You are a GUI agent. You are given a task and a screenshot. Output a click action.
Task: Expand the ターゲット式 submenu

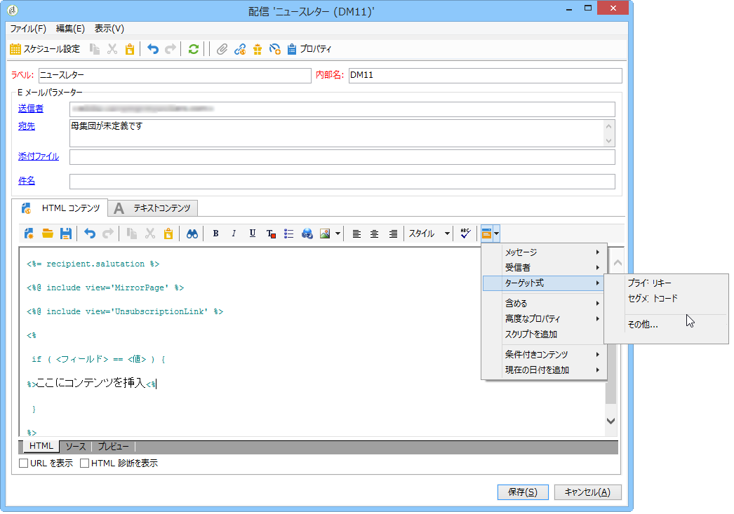[545, 283]
